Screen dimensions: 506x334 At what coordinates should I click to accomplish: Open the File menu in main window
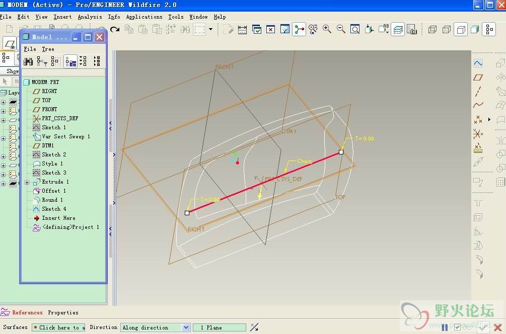click(6, 17)
